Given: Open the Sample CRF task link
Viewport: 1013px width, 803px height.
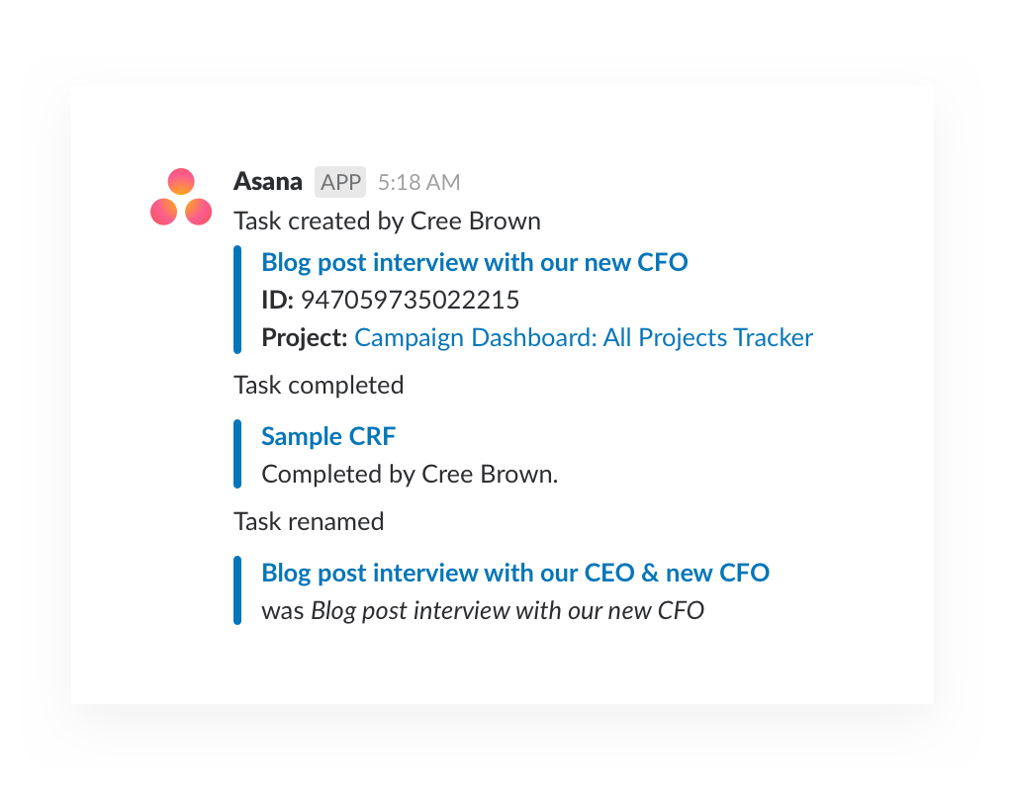Looking at the screenshot, I should tap(328, 436).
